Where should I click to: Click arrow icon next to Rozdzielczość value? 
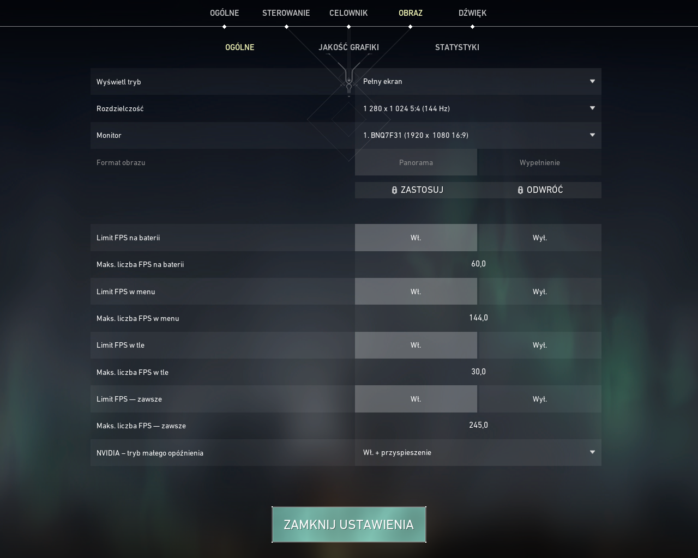point(592,108)
